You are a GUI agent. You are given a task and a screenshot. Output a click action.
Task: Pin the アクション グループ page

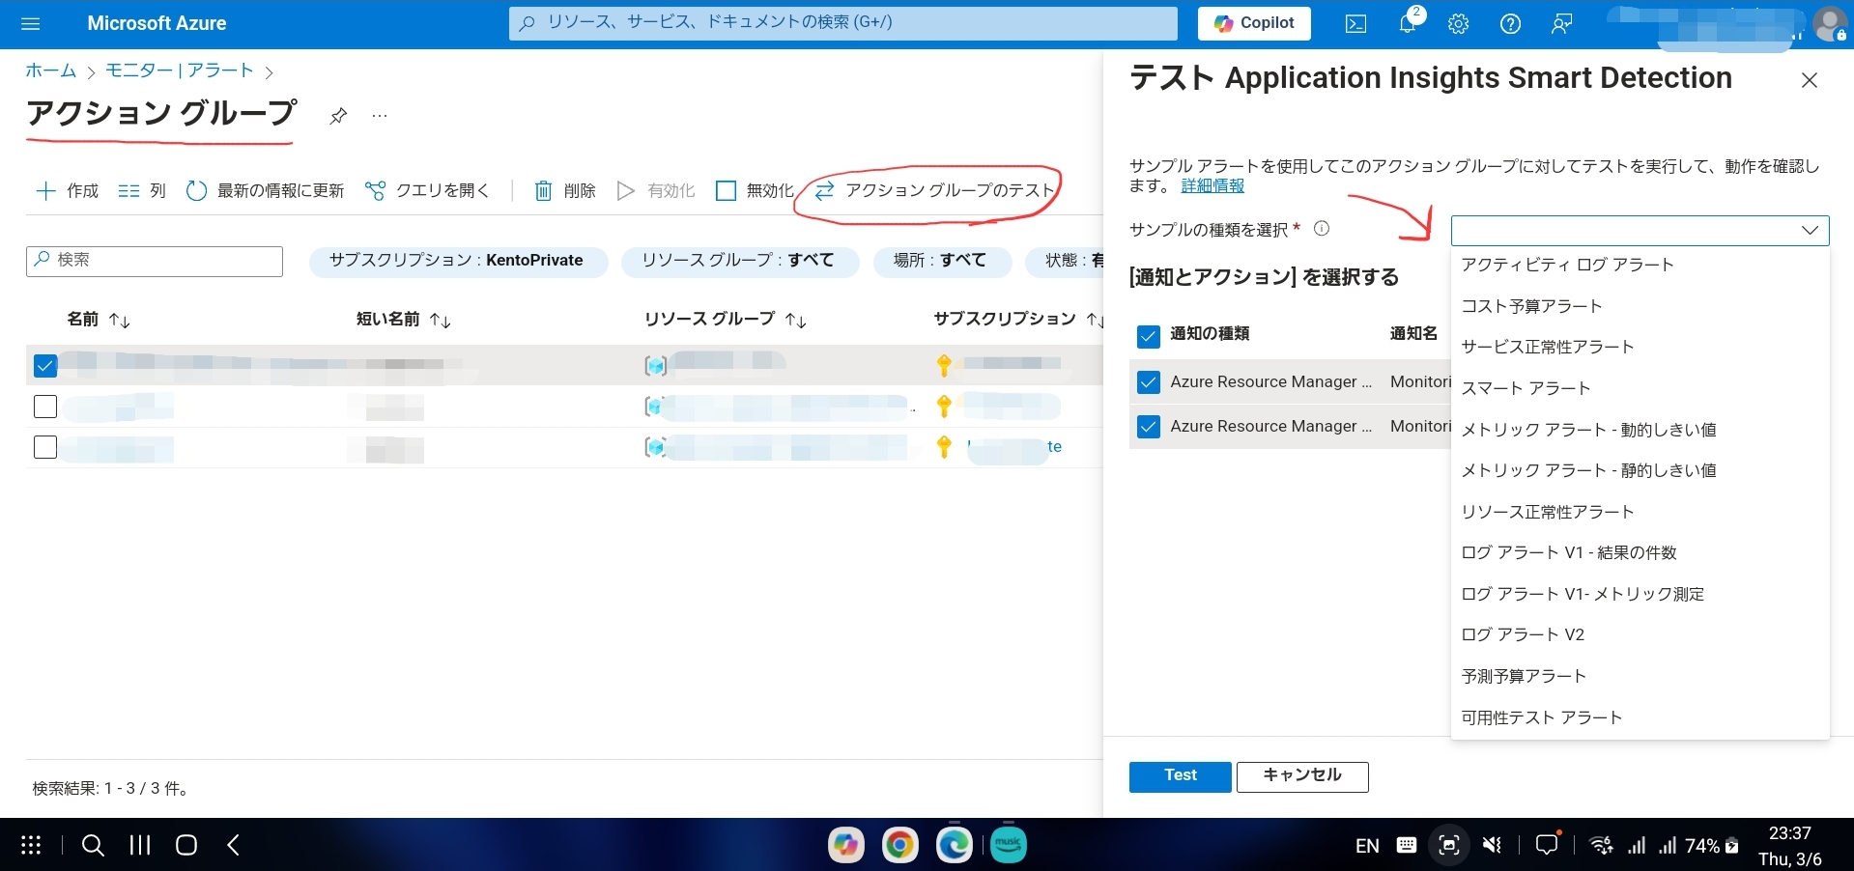tap(337, 116)
